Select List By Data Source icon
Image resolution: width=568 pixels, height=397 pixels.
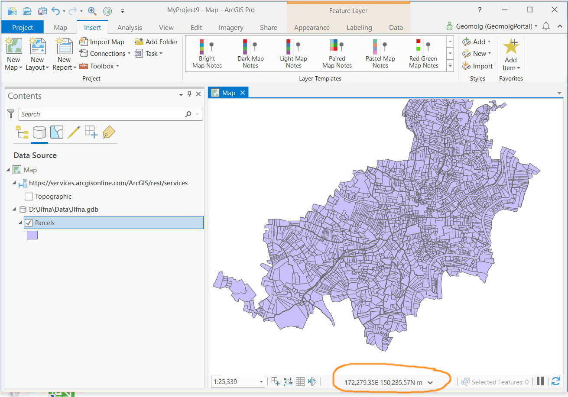pyautogui.click(x=39, y=132)
